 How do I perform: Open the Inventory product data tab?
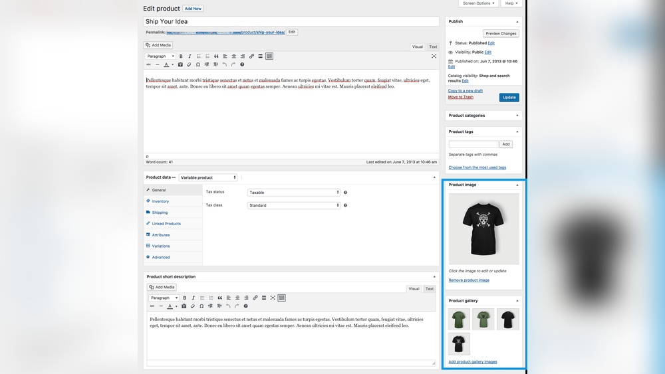(160, 201)
